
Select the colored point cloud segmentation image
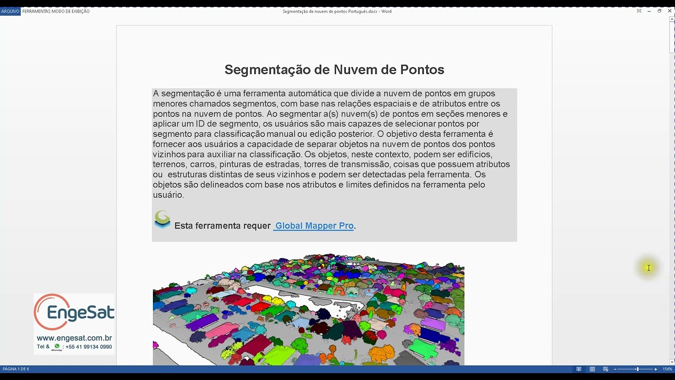[308, 309]
